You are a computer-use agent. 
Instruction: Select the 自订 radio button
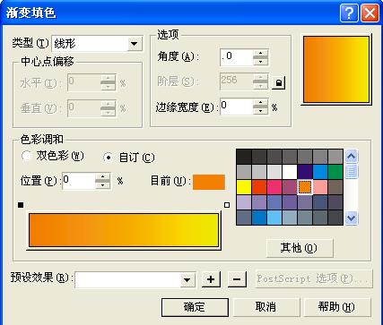click(108, 158)
